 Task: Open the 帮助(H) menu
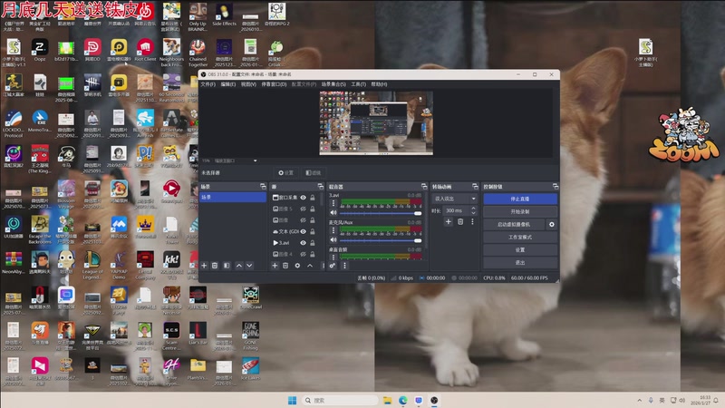click(379, 84)
